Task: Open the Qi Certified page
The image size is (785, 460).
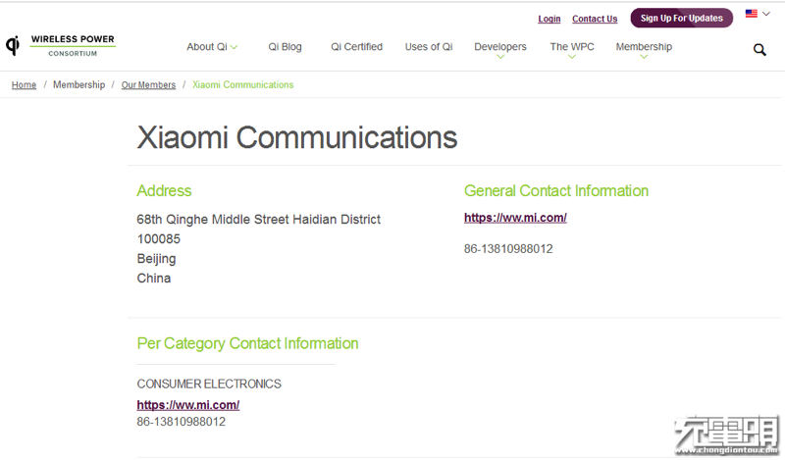Action: 356,46
